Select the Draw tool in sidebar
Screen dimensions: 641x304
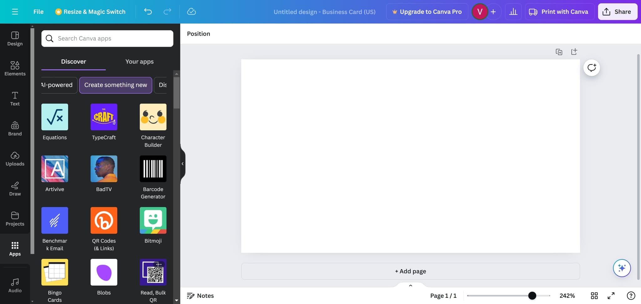click(x=15, y=189)
